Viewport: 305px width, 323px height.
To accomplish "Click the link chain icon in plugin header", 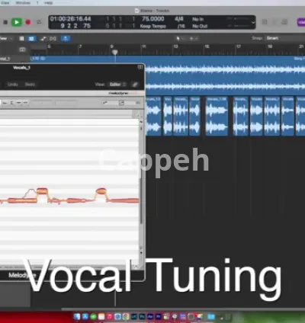I will click(x=135, y=85).
